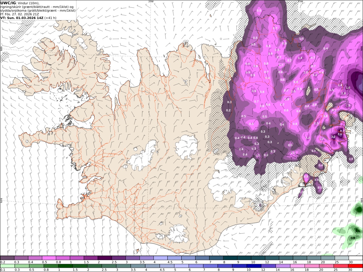Click the '15W' longitude label

(x=300, y=1)
